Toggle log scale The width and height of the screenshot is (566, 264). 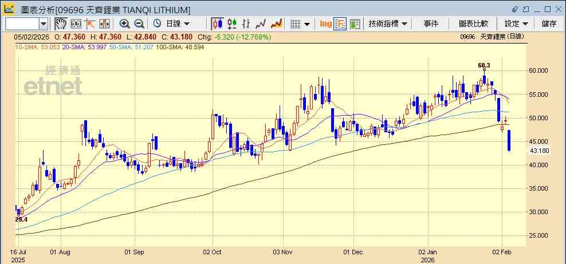(325, 24)
